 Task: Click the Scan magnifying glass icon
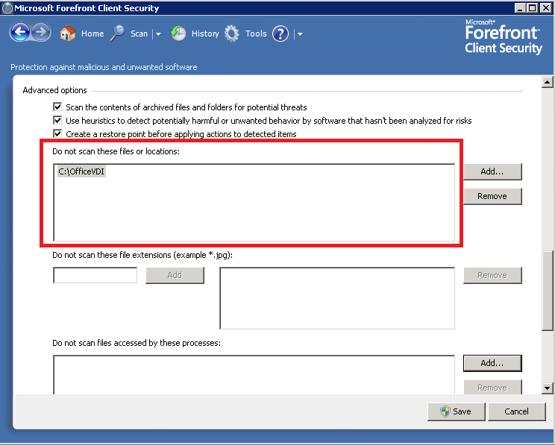118,34
